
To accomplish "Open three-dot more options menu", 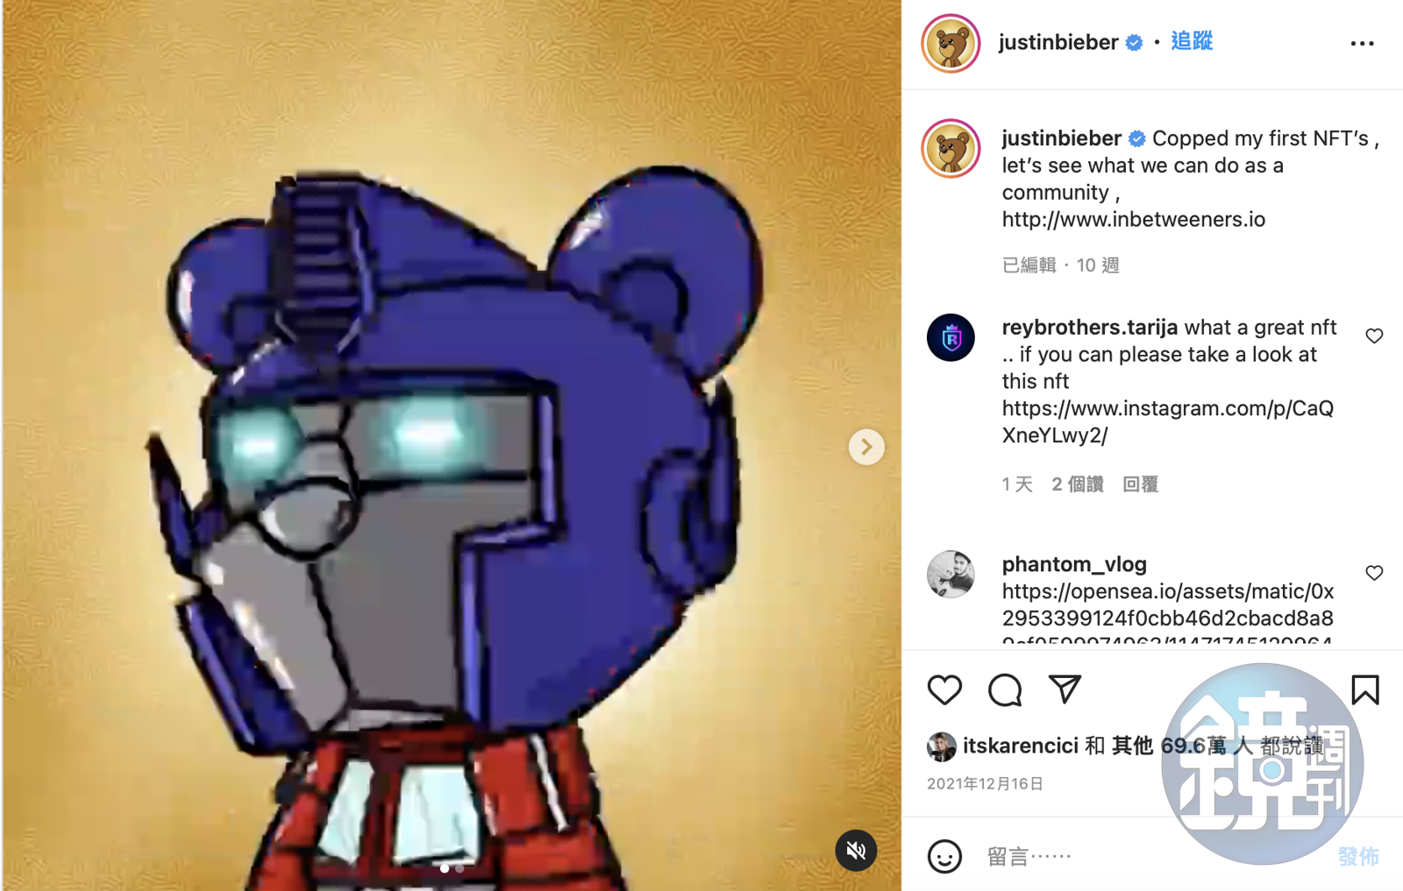I will (x=1362, y=43).
